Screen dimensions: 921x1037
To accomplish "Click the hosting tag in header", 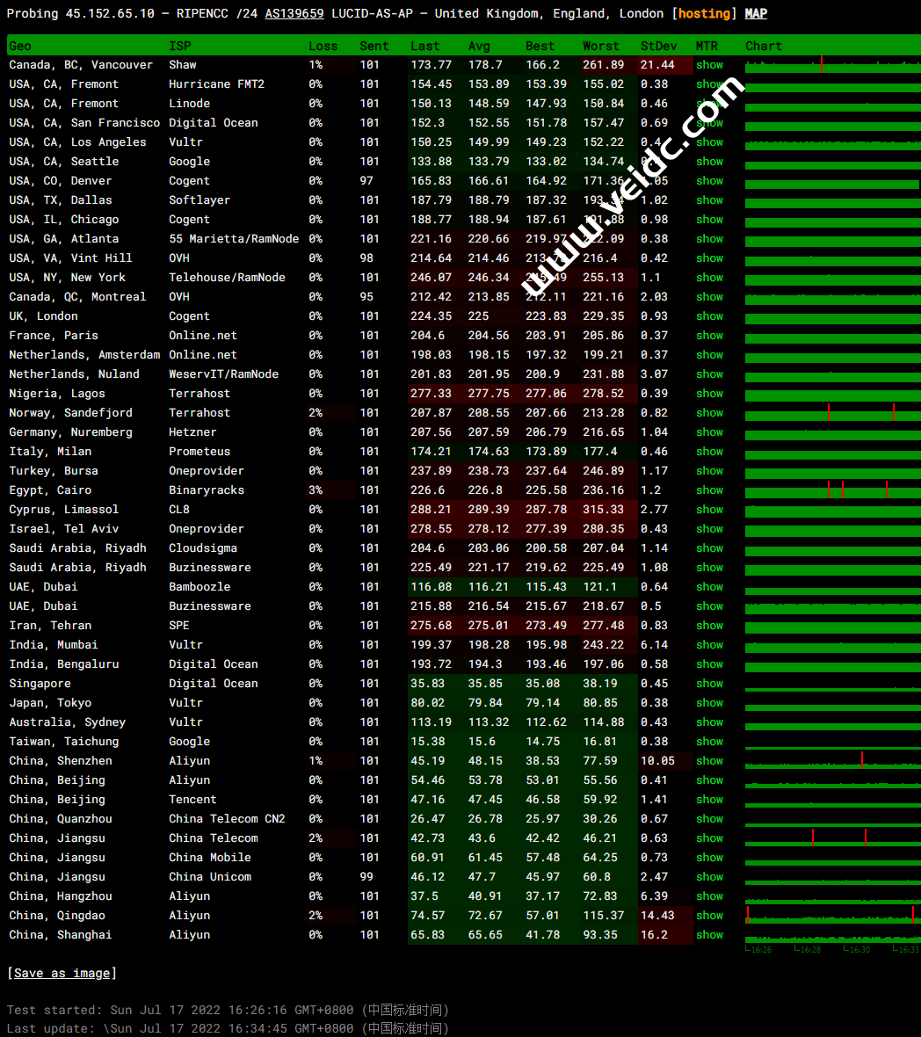I will (x=704, y=14).
